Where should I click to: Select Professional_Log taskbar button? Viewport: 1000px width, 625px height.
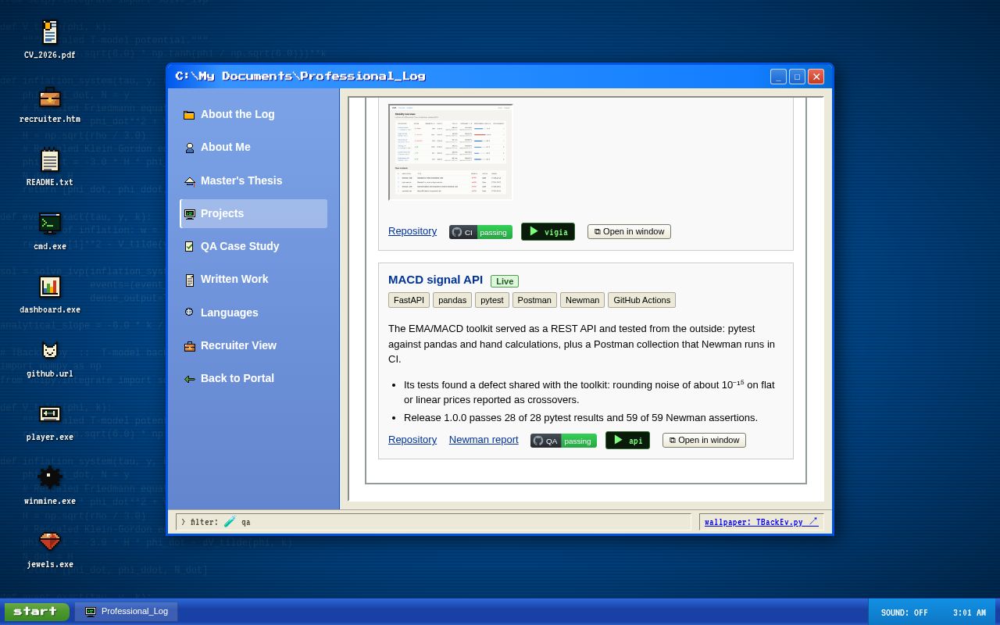[127, 612]
